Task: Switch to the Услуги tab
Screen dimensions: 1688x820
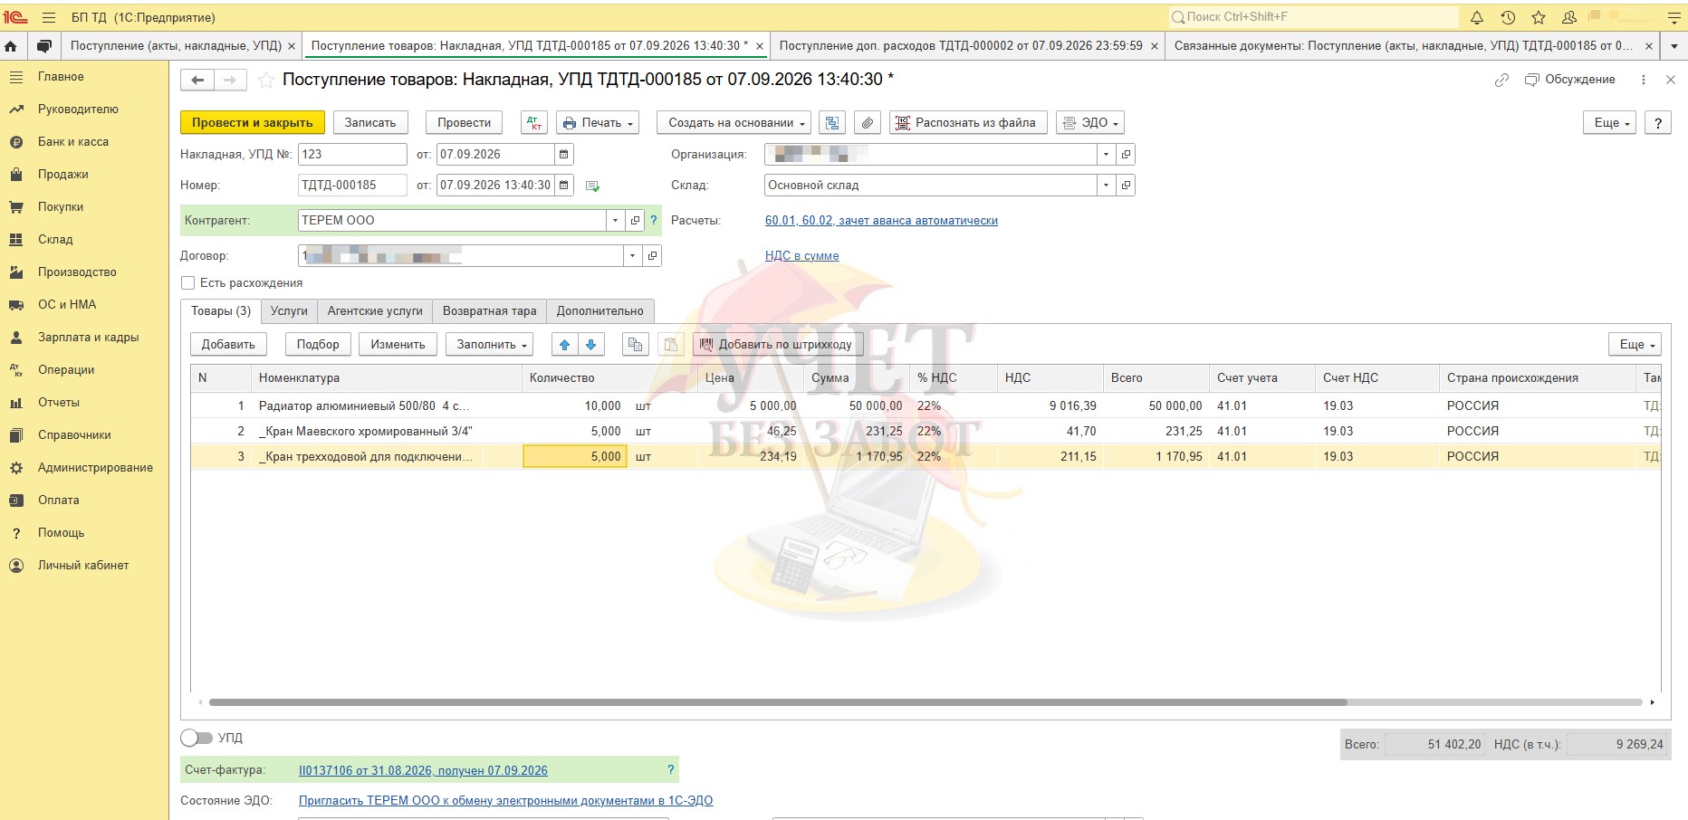Action: point(289,311)
